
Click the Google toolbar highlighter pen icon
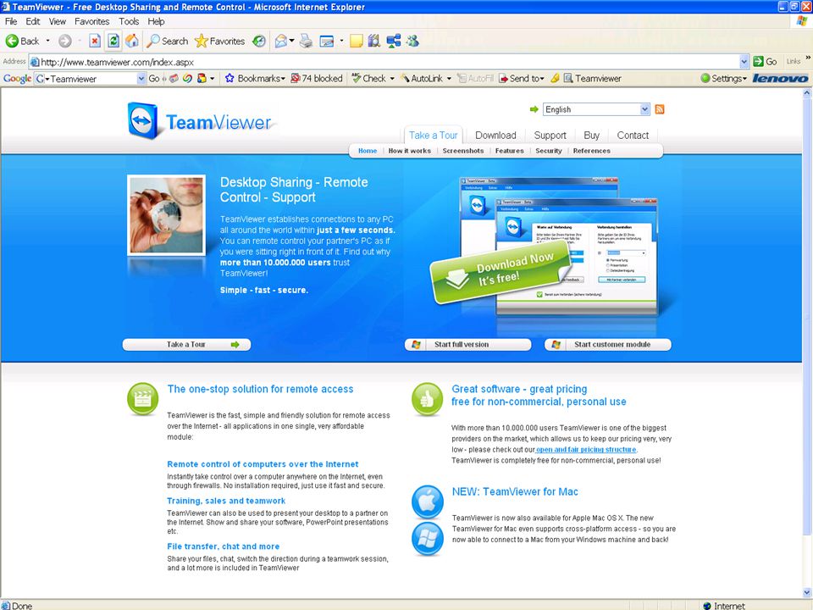pyautogui.click(x=556, y=78)
